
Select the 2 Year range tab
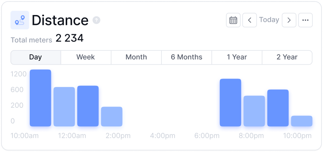pyautogui.click(x=287, y=57)
